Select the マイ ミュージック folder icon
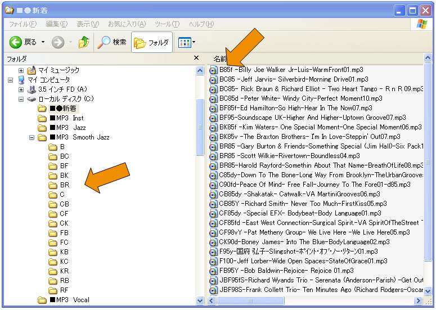Viewport: 436px width, 310px height. (32, 70)
